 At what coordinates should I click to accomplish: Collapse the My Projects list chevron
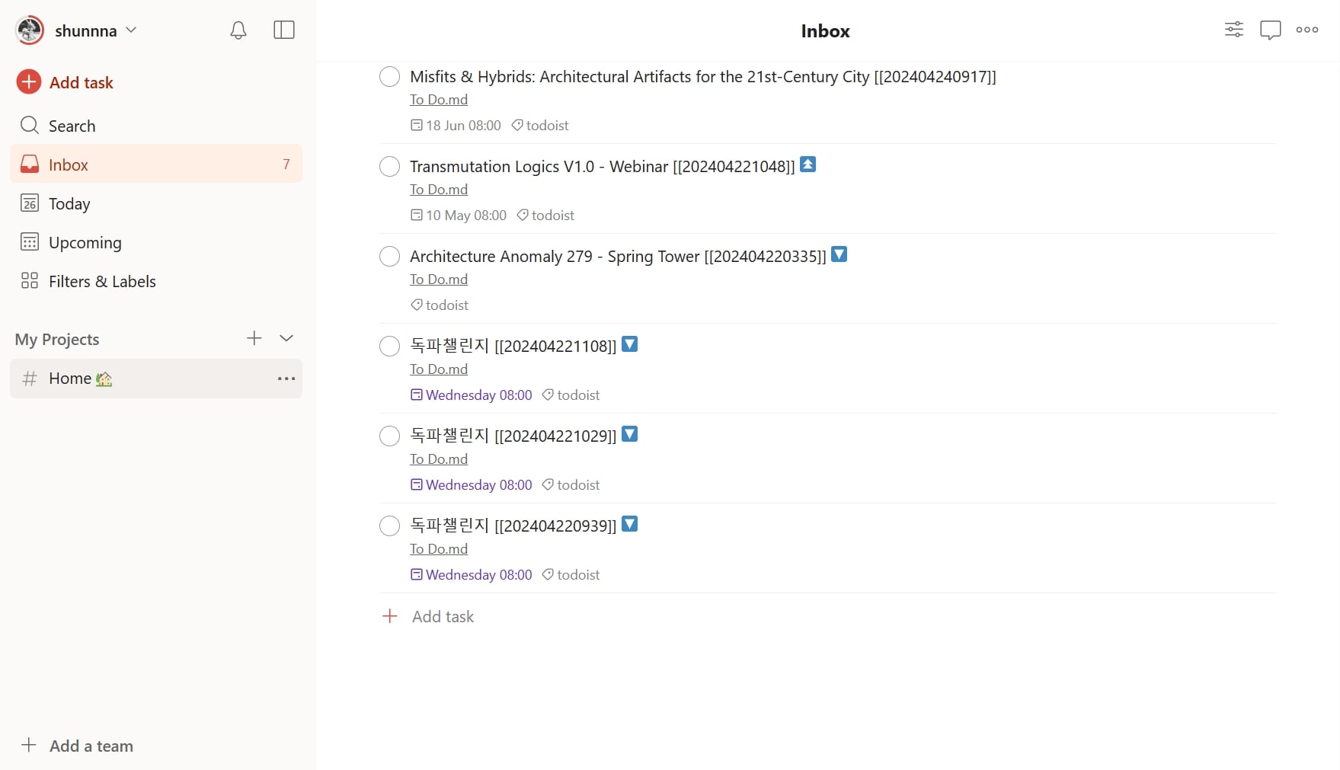[x=286, y=338]
